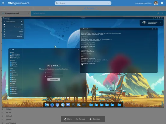Click the Terminal window title in previewed image

tap(85, 29)
